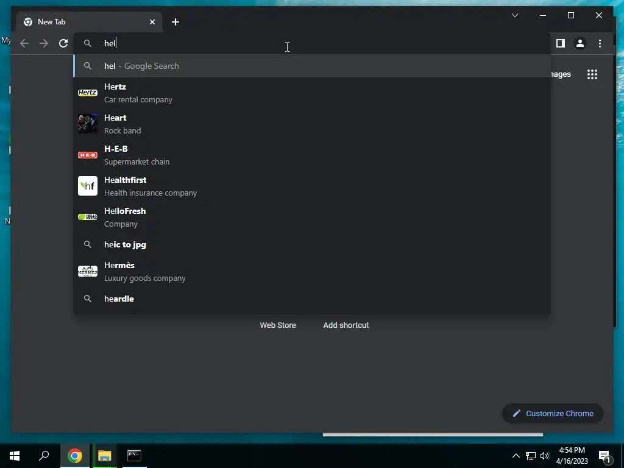The image size is (624, 468).
Task: Toggle the browser side panel
Action: 561,43
